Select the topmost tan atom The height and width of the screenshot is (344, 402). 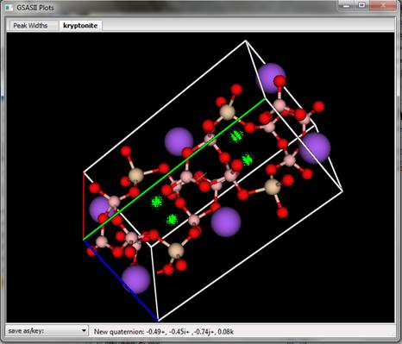pos(228,112)
